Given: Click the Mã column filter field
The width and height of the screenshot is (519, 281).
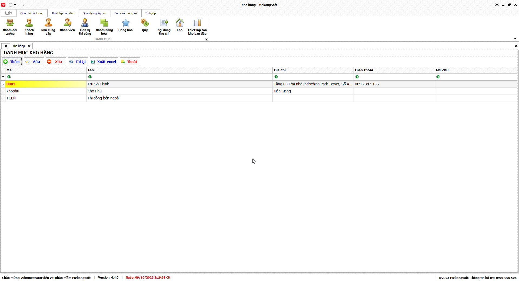Looking at the screenshot, I should 46,77.
